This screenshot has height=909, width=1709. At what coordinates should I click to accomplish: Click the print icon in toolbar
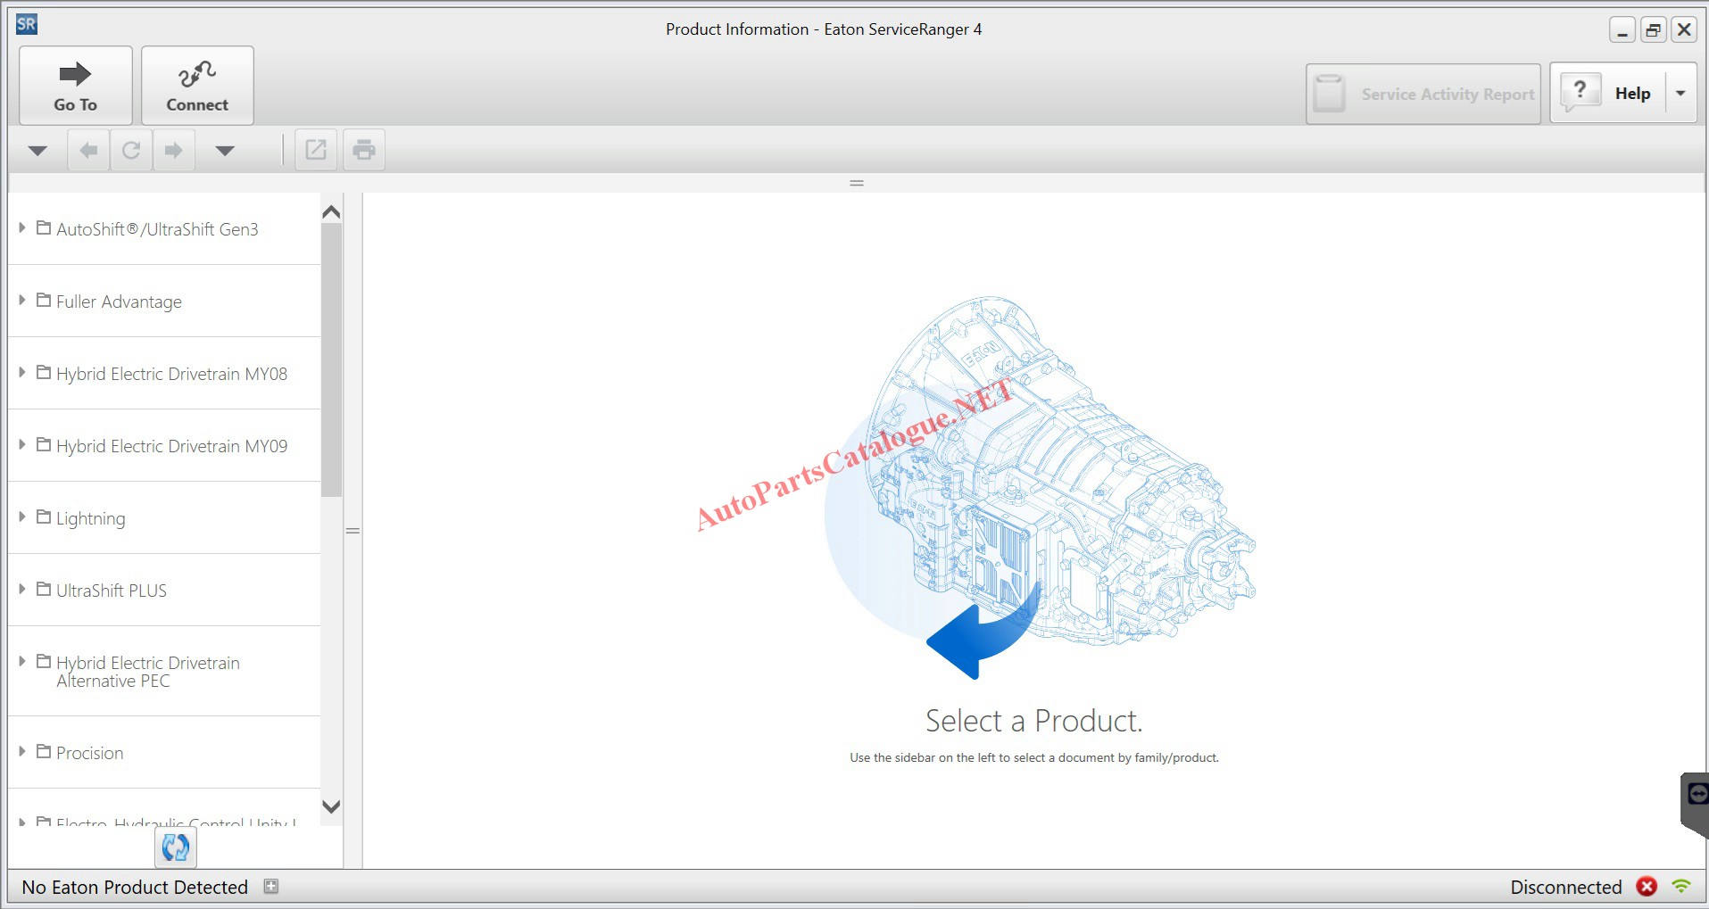[x=363, y=150]
